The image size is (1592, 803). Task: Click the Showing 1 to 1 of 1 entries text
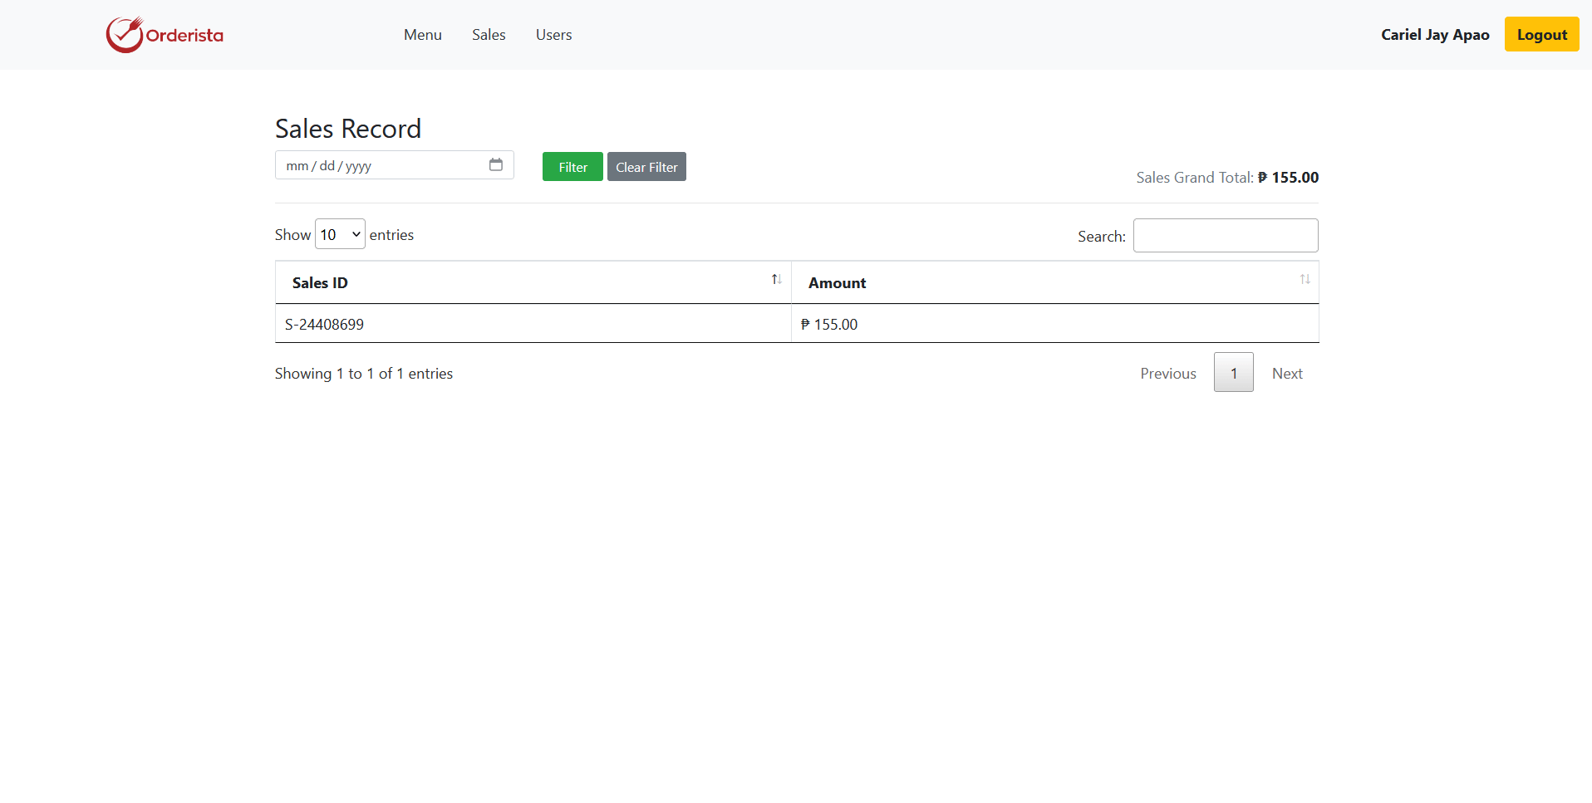[364, 374]
